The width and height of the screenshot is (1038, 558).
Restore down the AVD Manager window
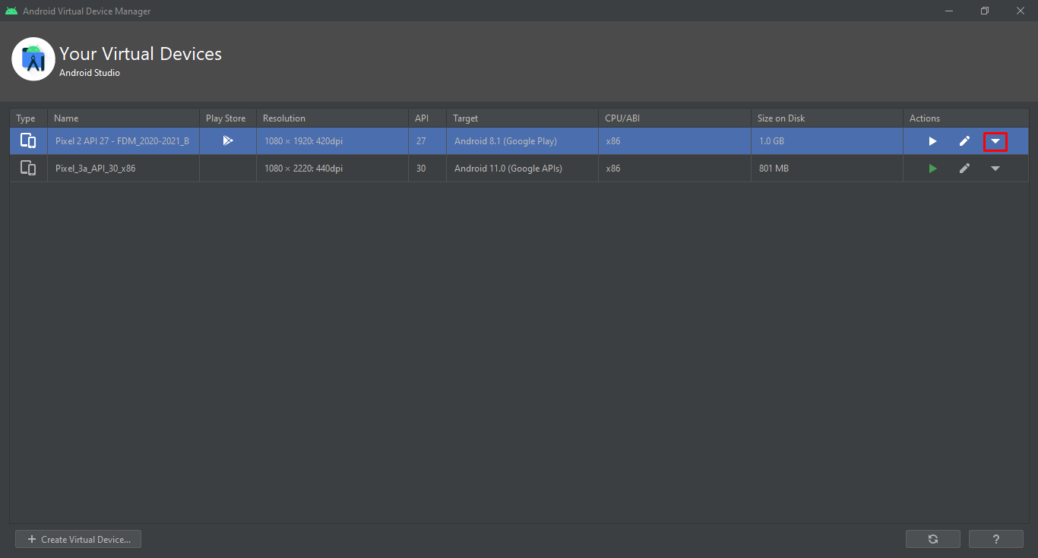pyautogui.click(x=985, y=11)
